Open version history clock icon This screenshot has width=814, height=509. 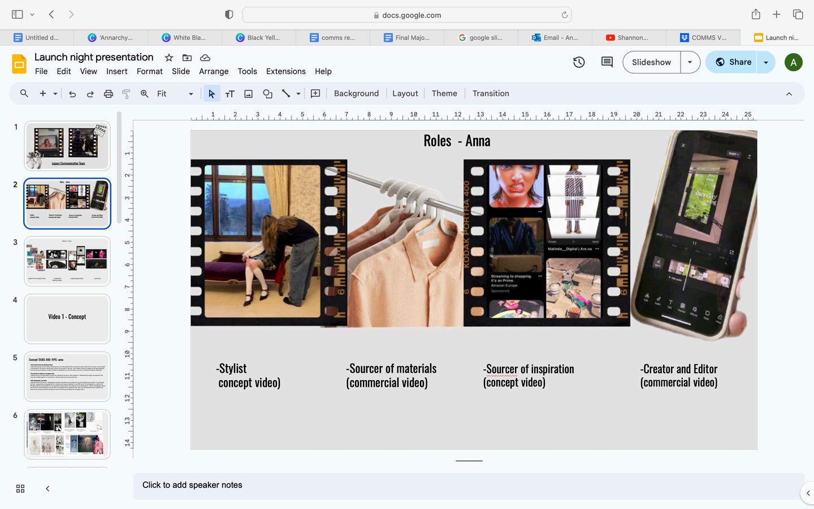pyautogui.click(x=579, y=62)
